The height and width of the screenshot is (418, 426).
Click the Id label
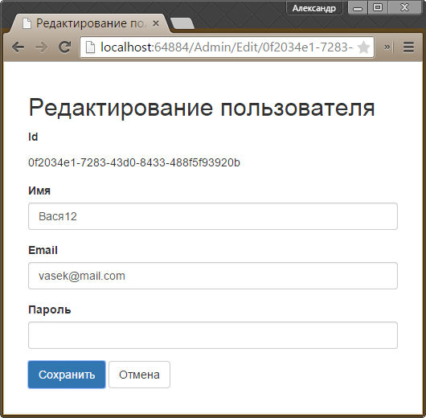pos(33,137)
